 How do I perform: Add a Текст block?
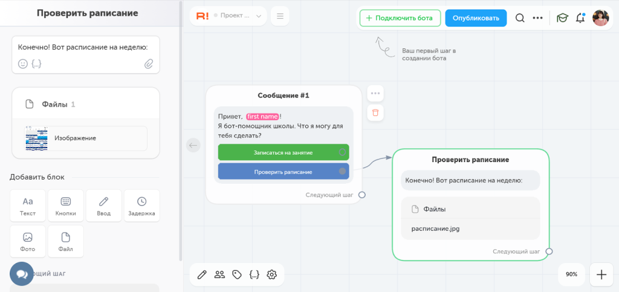[x=28, y=206]
